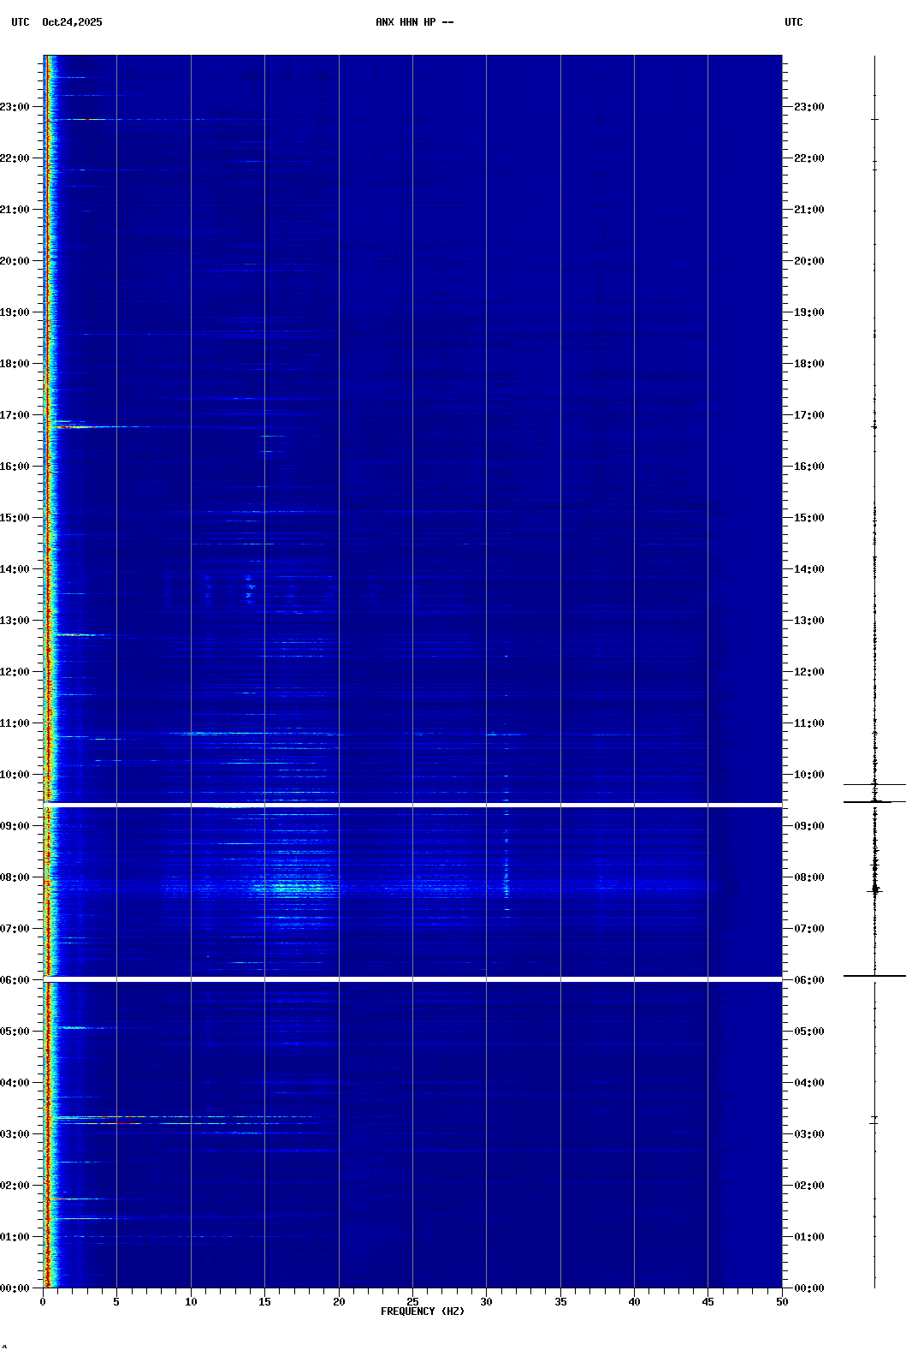Click the 20:00 label on right axis
The width and height of the screenshot is (912, 1356).
[808, 261]
